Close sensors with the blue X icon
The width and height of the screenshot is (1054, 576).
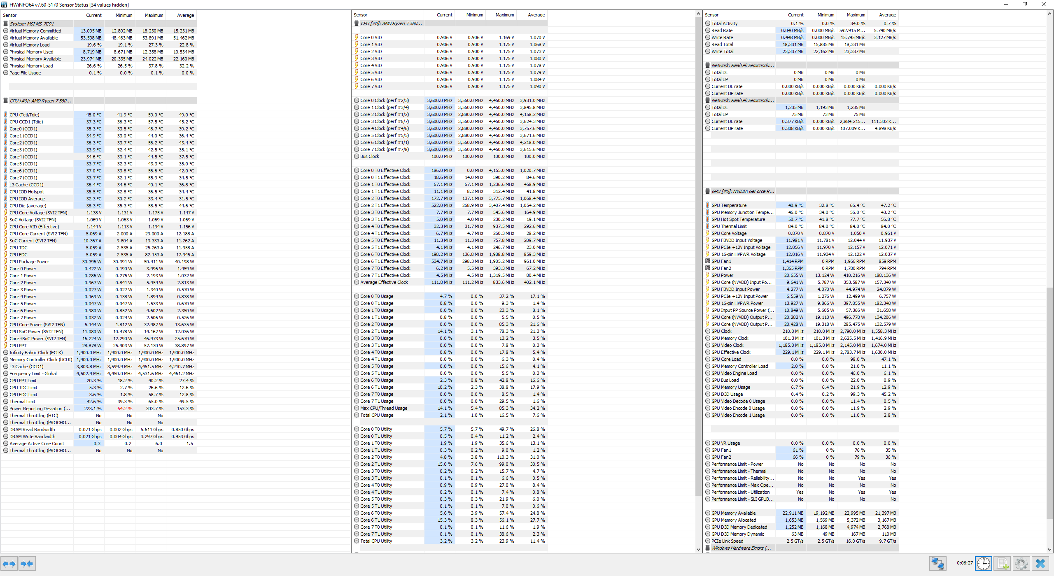pos(1040,563)
